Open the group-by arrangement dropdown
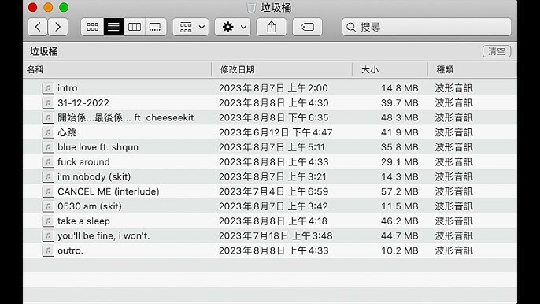The width and height of the screenshot is (540, 304). point(191,27)
